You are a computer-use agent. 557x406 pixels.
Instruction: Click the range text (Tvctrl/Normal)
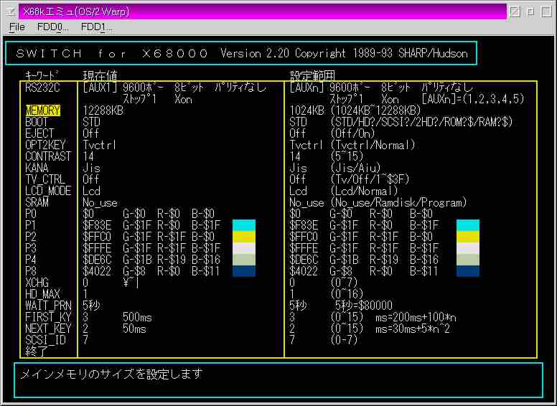pos(373,145)
